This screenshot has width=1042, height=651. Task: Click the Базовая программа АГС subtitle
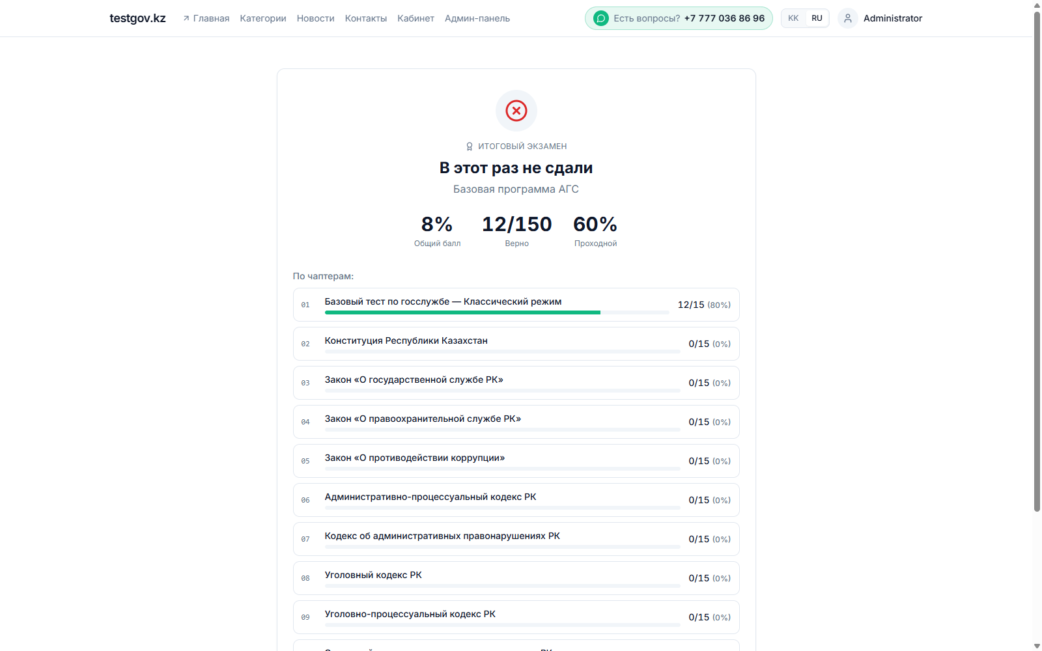tap(516, 189)
